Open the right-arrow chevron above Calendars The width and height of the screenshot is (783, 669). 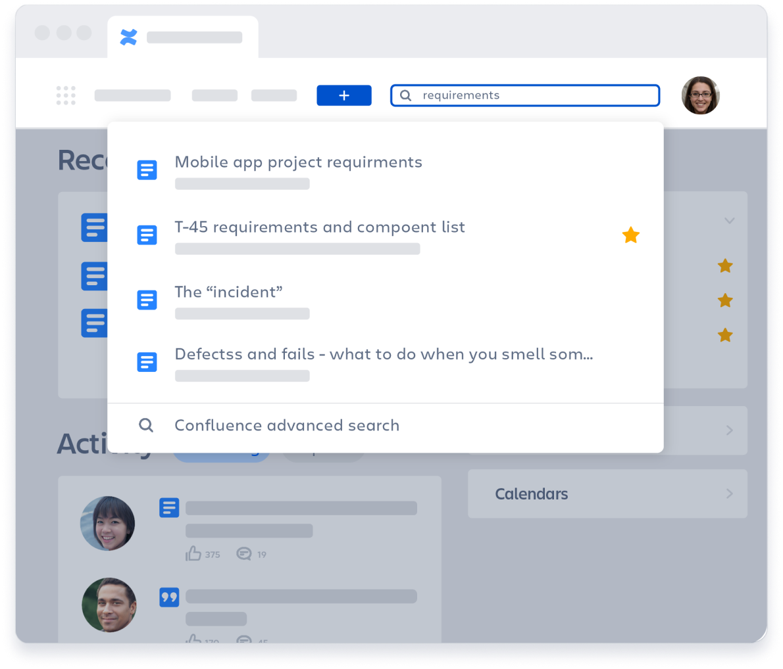coord(728,430)
